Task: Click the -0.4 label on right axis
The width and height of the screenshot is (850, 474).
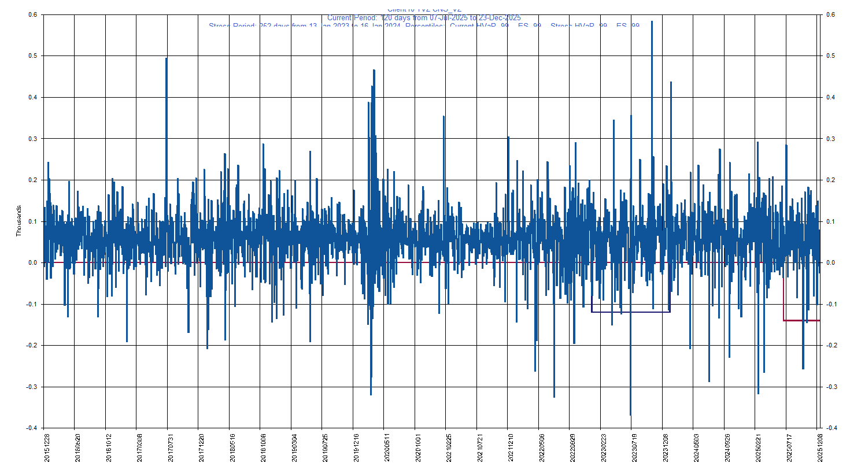Action: click(x=830, y=428)
